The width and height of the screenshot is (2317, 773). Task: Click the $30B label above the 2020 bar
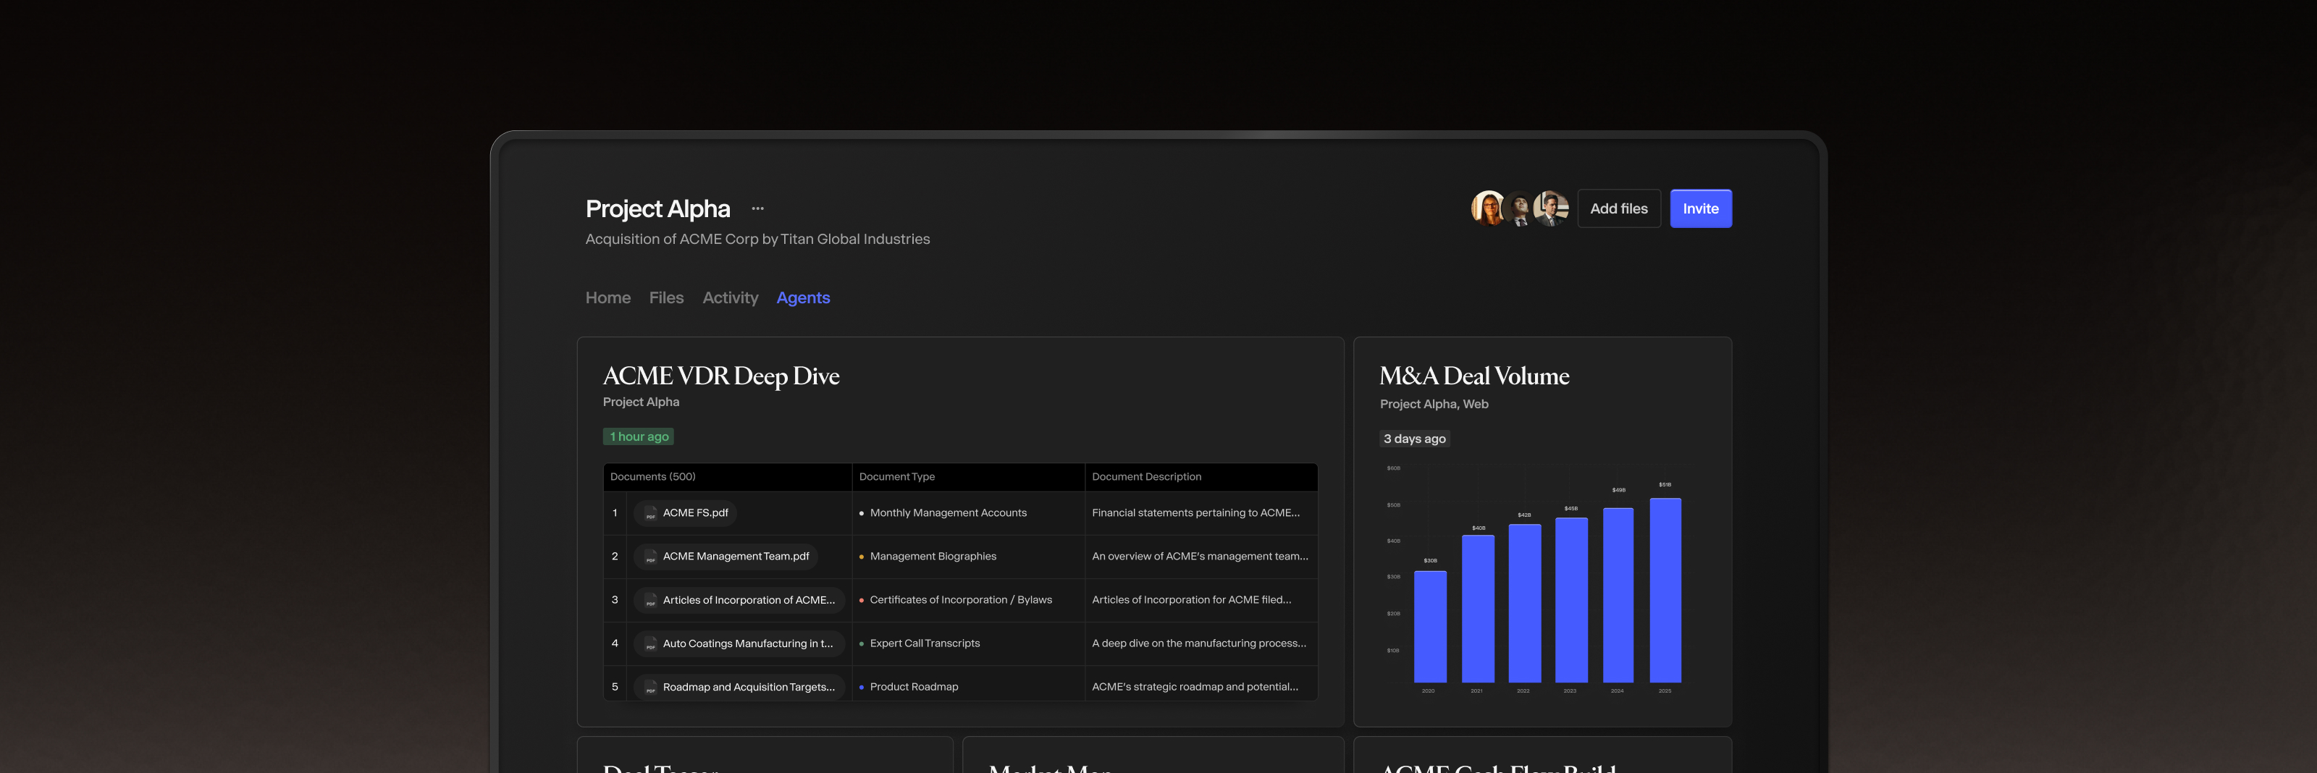click(x=1430, y=560)
